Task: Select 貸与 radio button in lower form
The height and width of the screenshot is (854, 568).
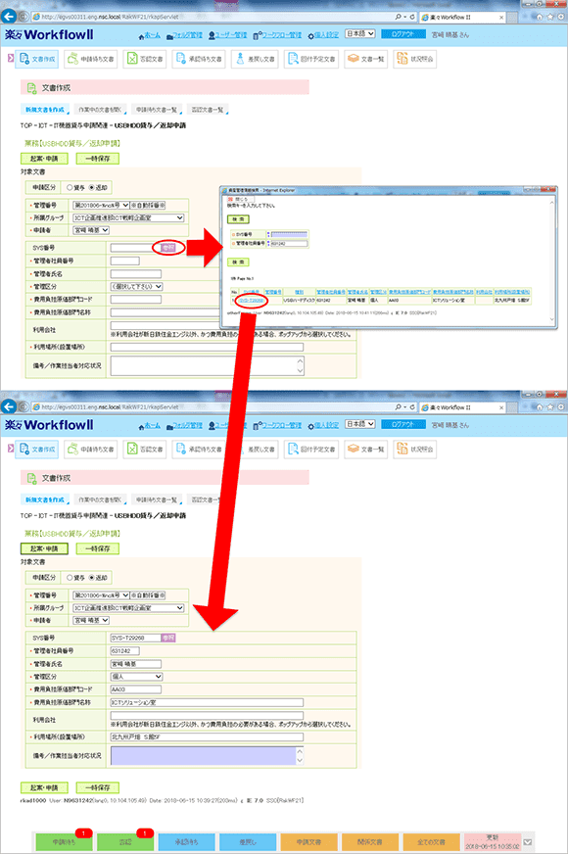Action: [x=70, y=577]
